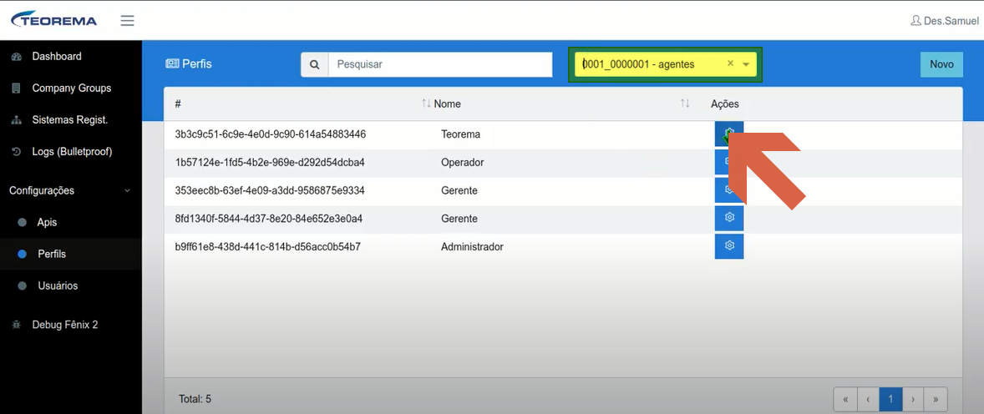
Task: Click ID b9ff61e8-438d-441c-814b-d56acc0b54b7
Action: click(x=268, y=247)
